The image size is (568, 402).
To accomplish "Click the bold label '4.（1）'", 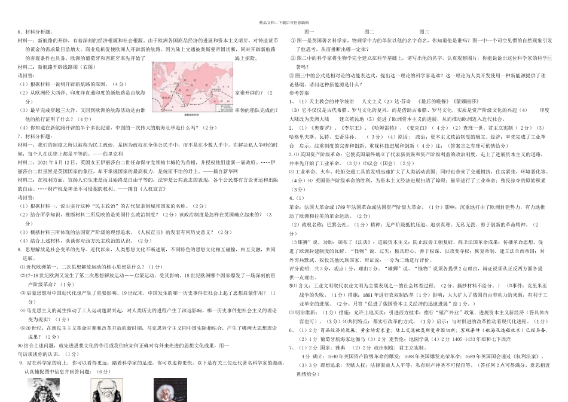I will coord(297,198).
